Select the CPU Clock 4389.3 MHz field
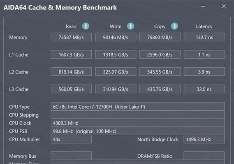The width and height of the screenshot is (234, 164). coord(138,123)
